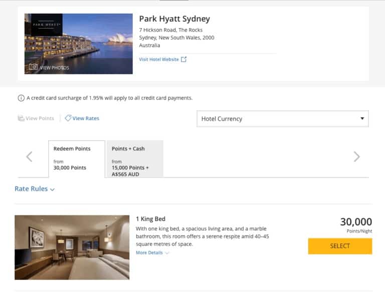
Task: Open the Hotel Currency dropdown
Action: tap(282, 119)
